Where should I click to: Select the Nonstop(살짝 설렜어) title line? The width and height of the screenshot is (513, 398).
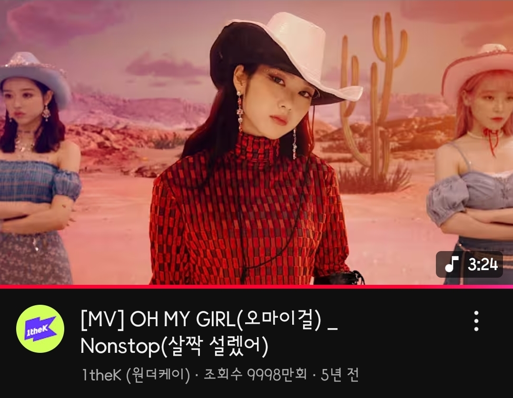(174, 345)
